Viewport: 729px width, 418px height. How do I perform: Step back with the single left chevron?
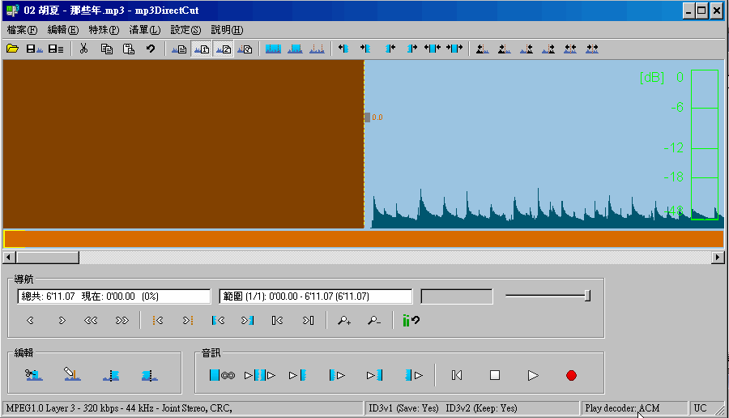[30, 320]
